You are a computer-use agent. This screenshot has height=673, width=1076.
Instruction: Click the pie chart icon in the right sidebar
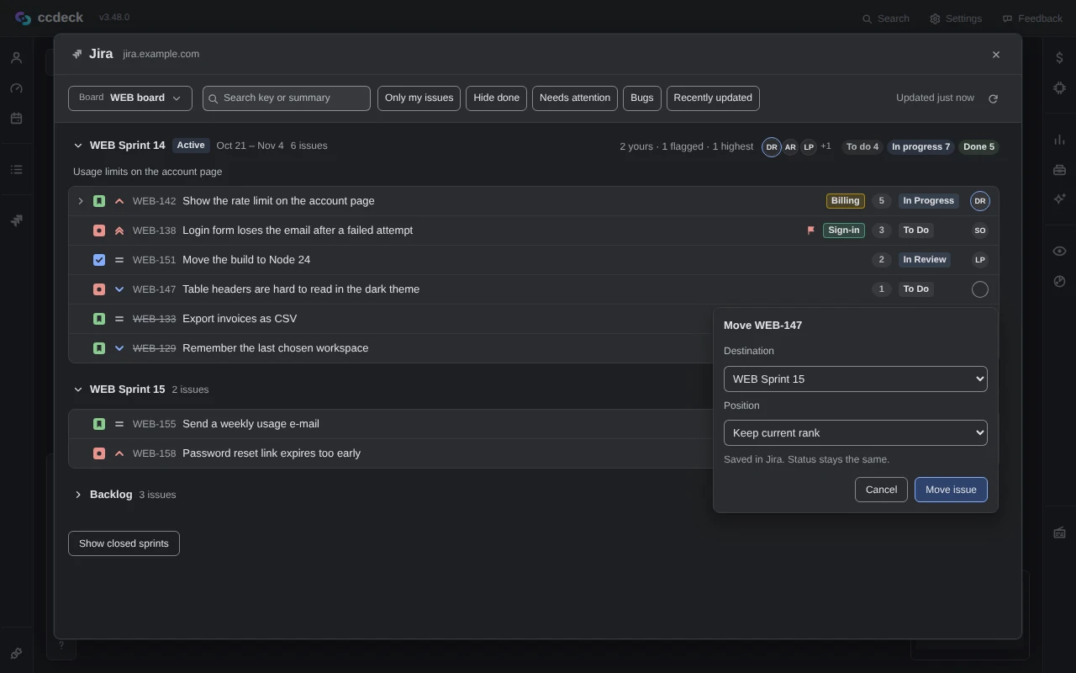(1059, 281)
